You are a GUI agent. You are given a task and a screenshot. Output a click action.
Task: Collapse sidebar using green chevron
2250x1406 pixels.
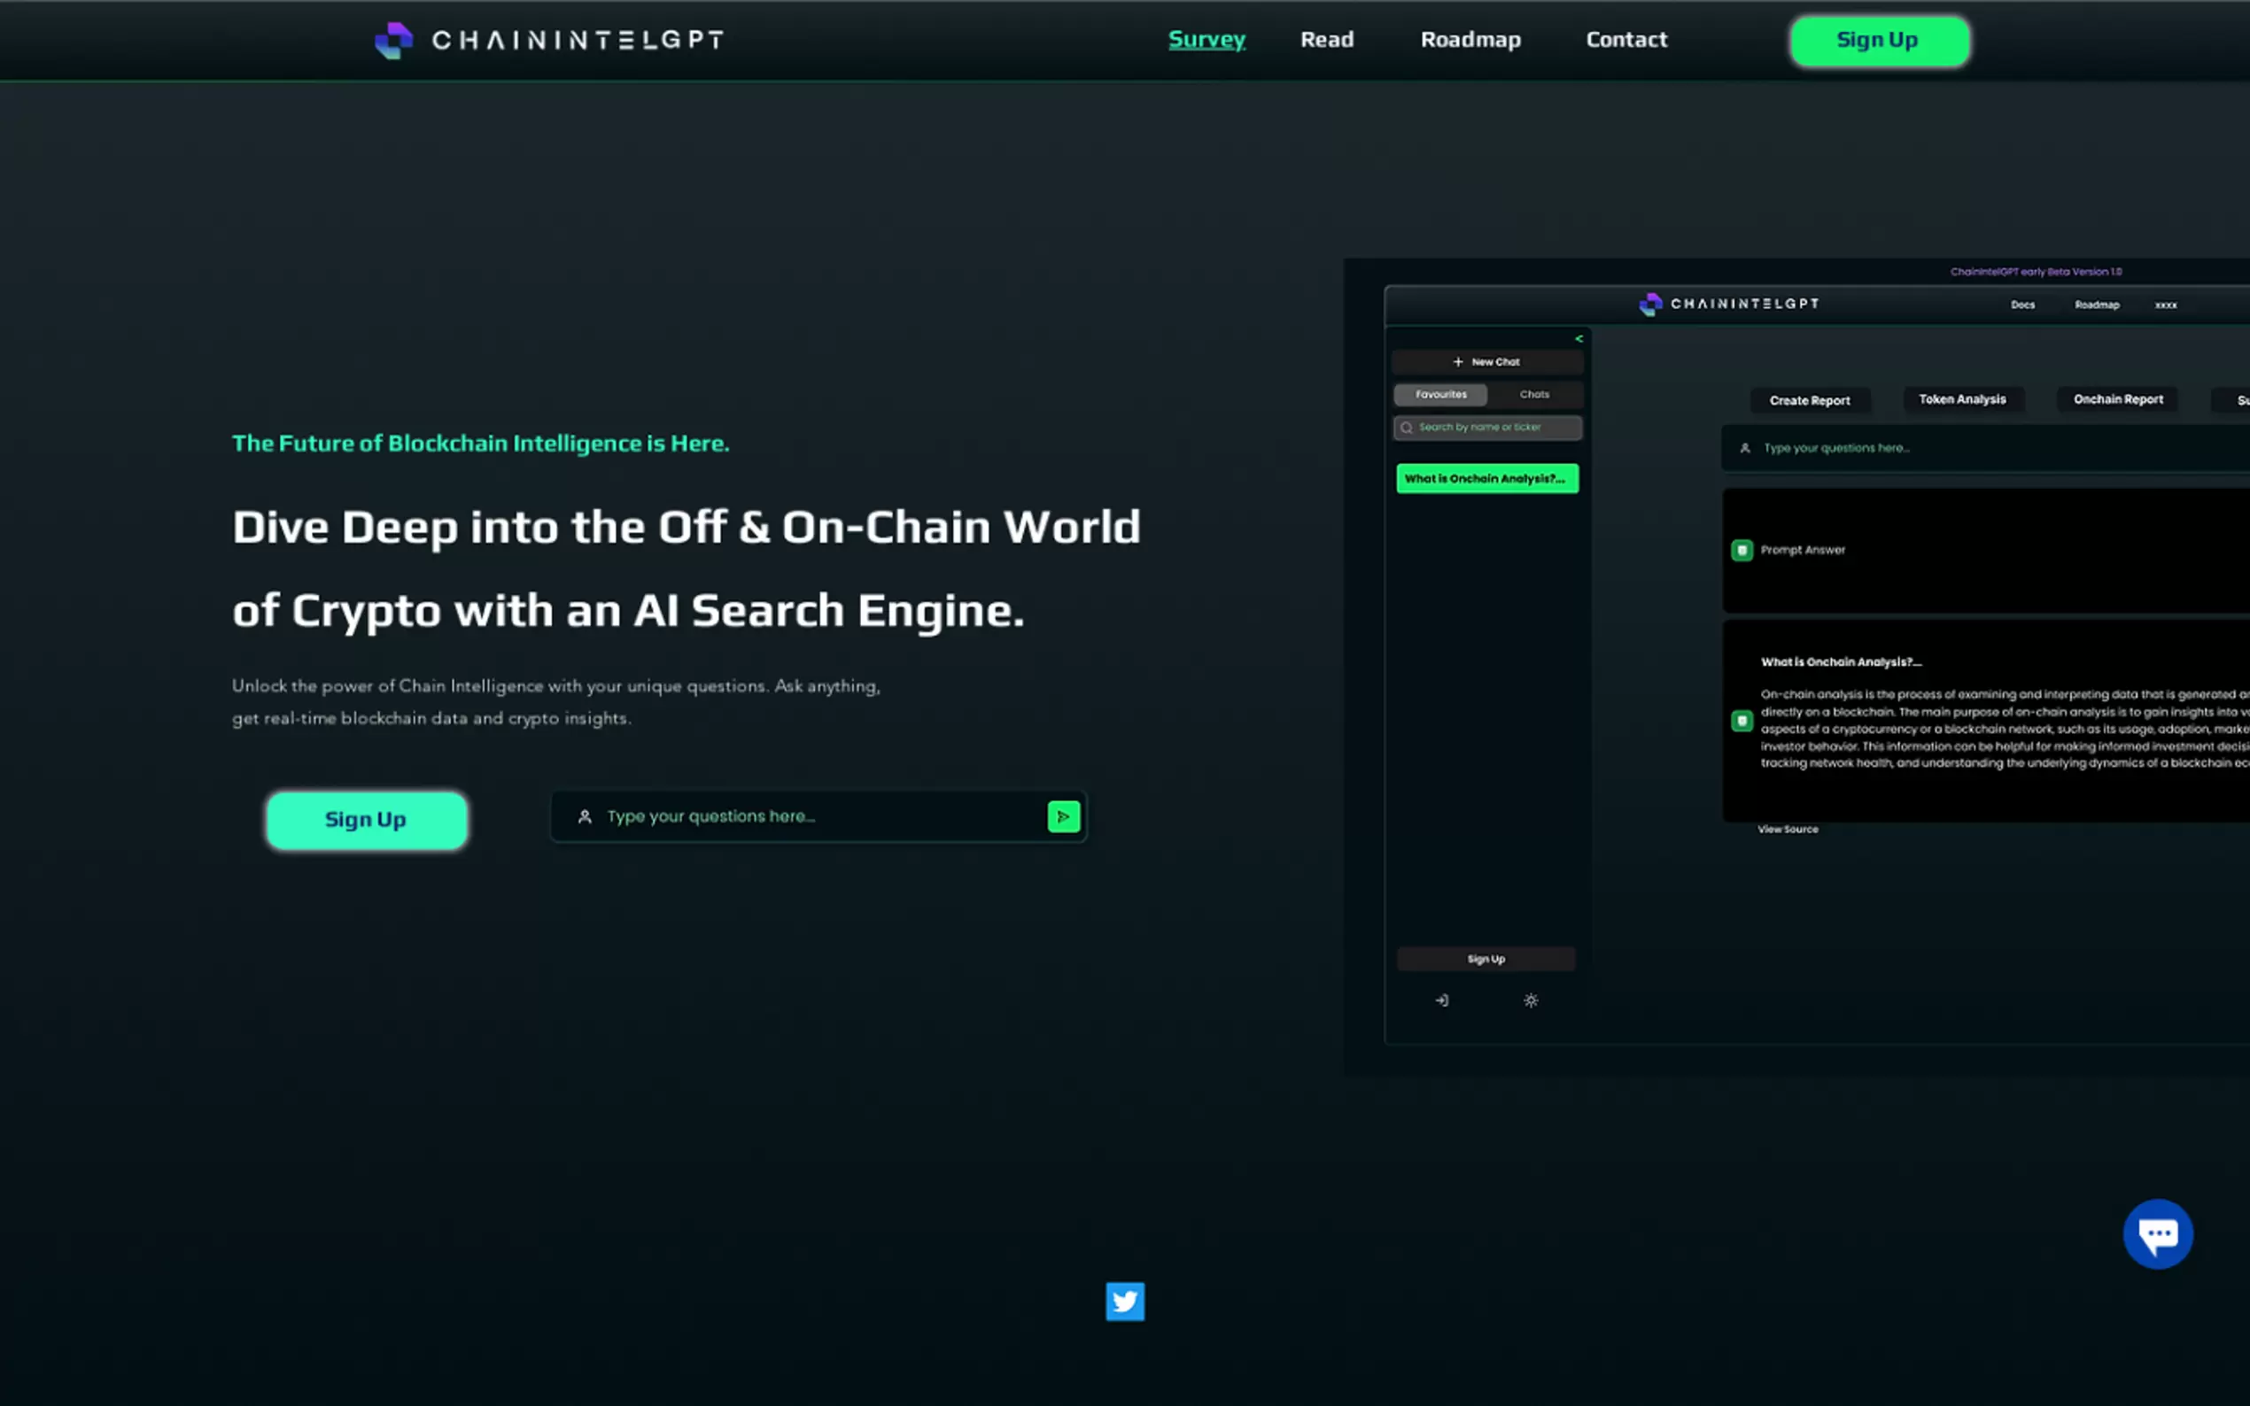1579,338
